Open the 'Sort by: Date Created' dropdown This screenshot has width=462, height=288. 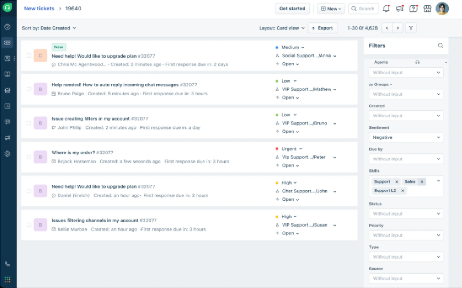[49, 28]
